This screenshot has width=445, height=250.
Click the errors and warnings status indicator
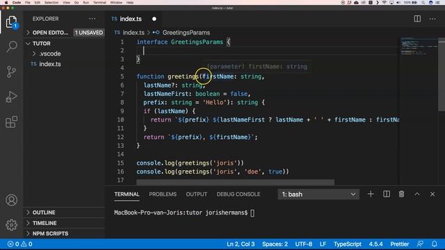20,244
